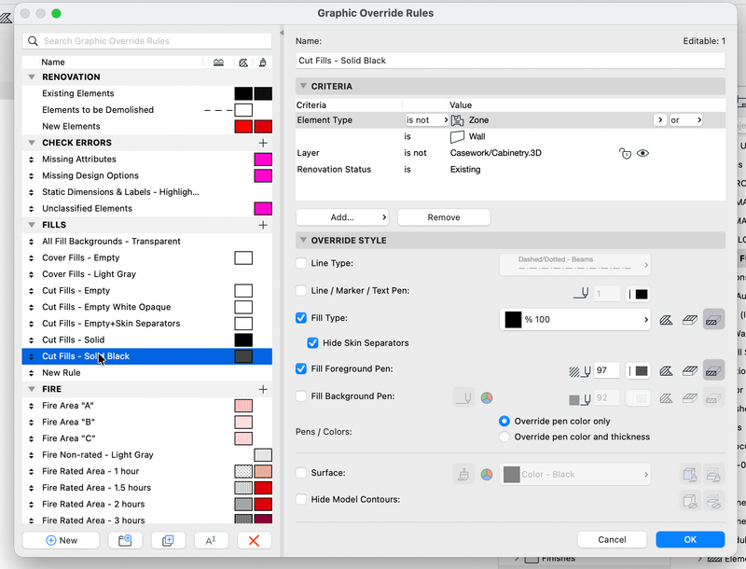Select drafting fill icon in Fill Type row
Screen dimensions: 746x569
tap(666, 320)
